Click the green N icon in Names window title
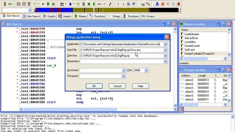235x132 pixels. tap(181, 24)
